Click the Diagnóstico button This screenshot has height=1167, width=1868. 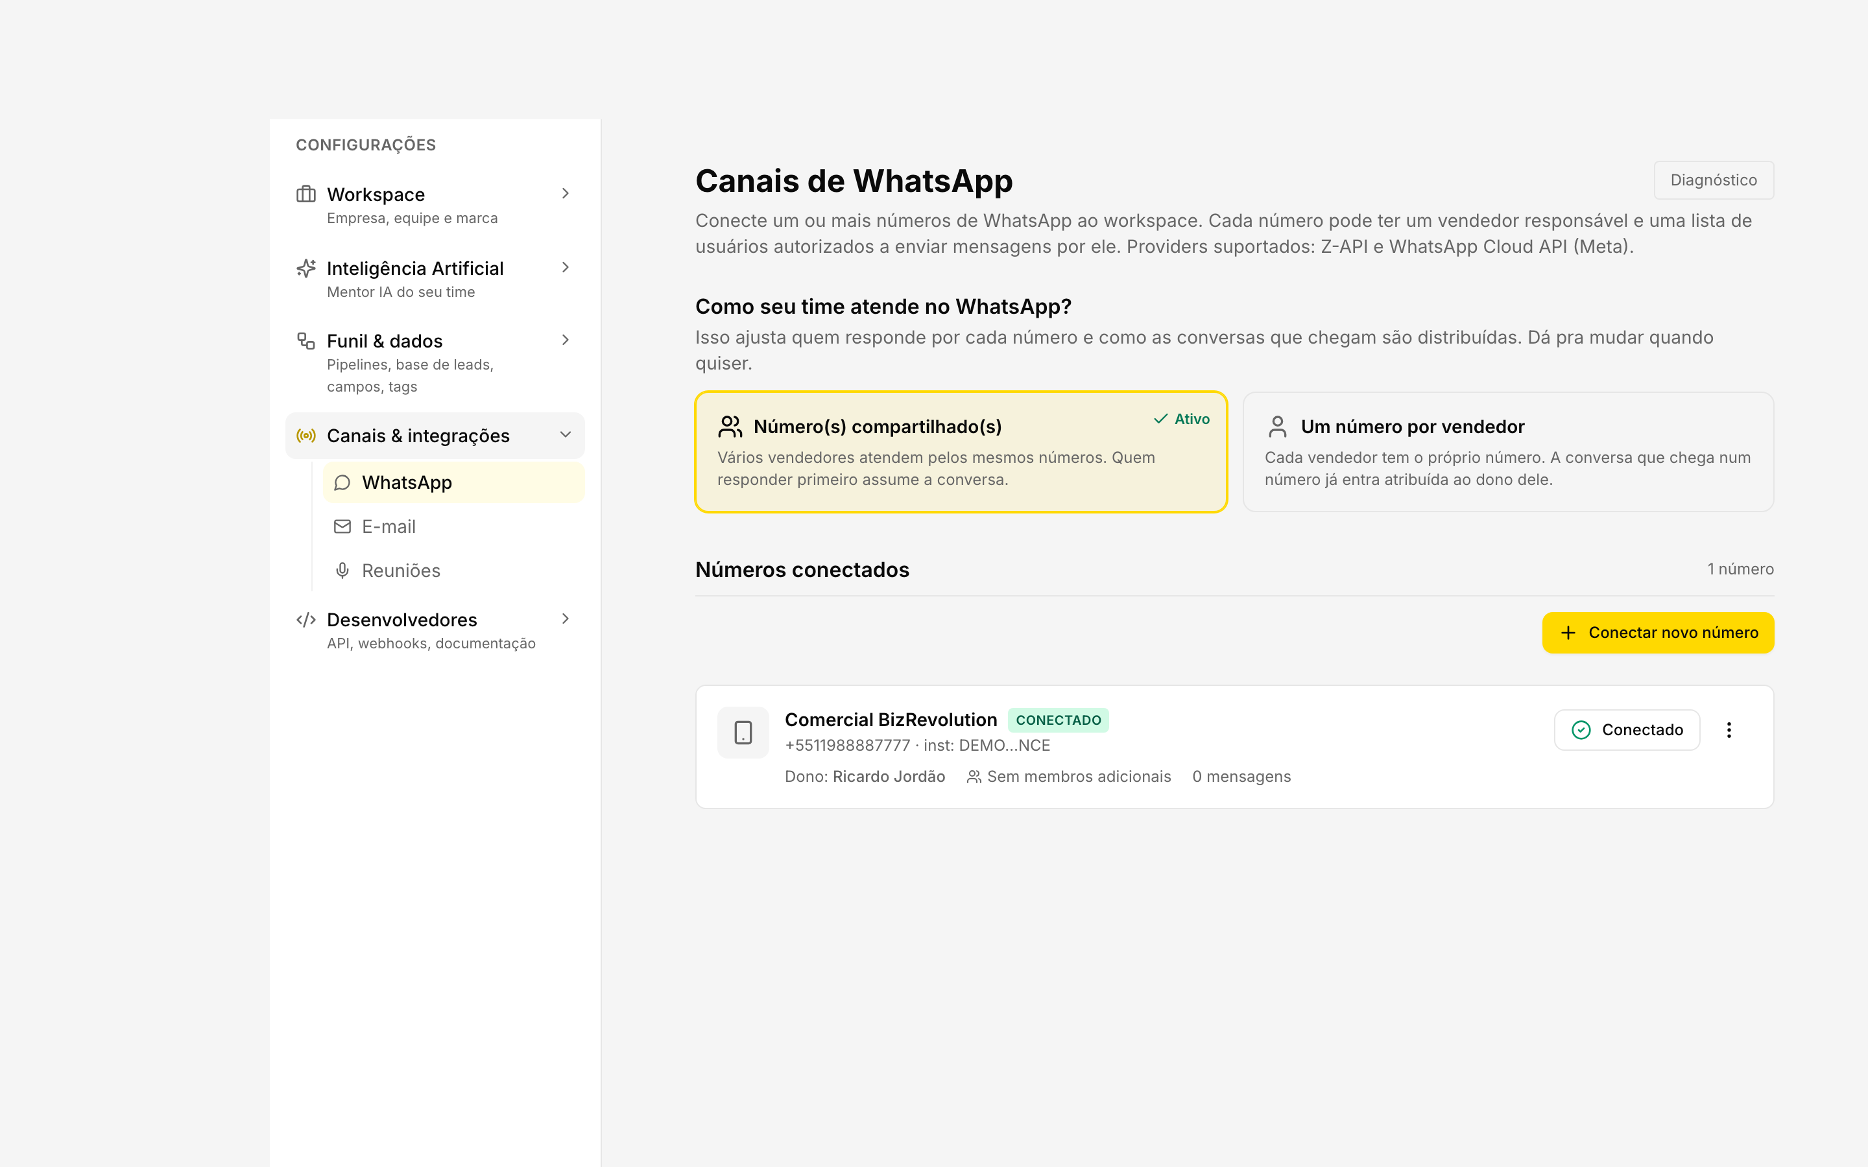(x=1714, y=180)
